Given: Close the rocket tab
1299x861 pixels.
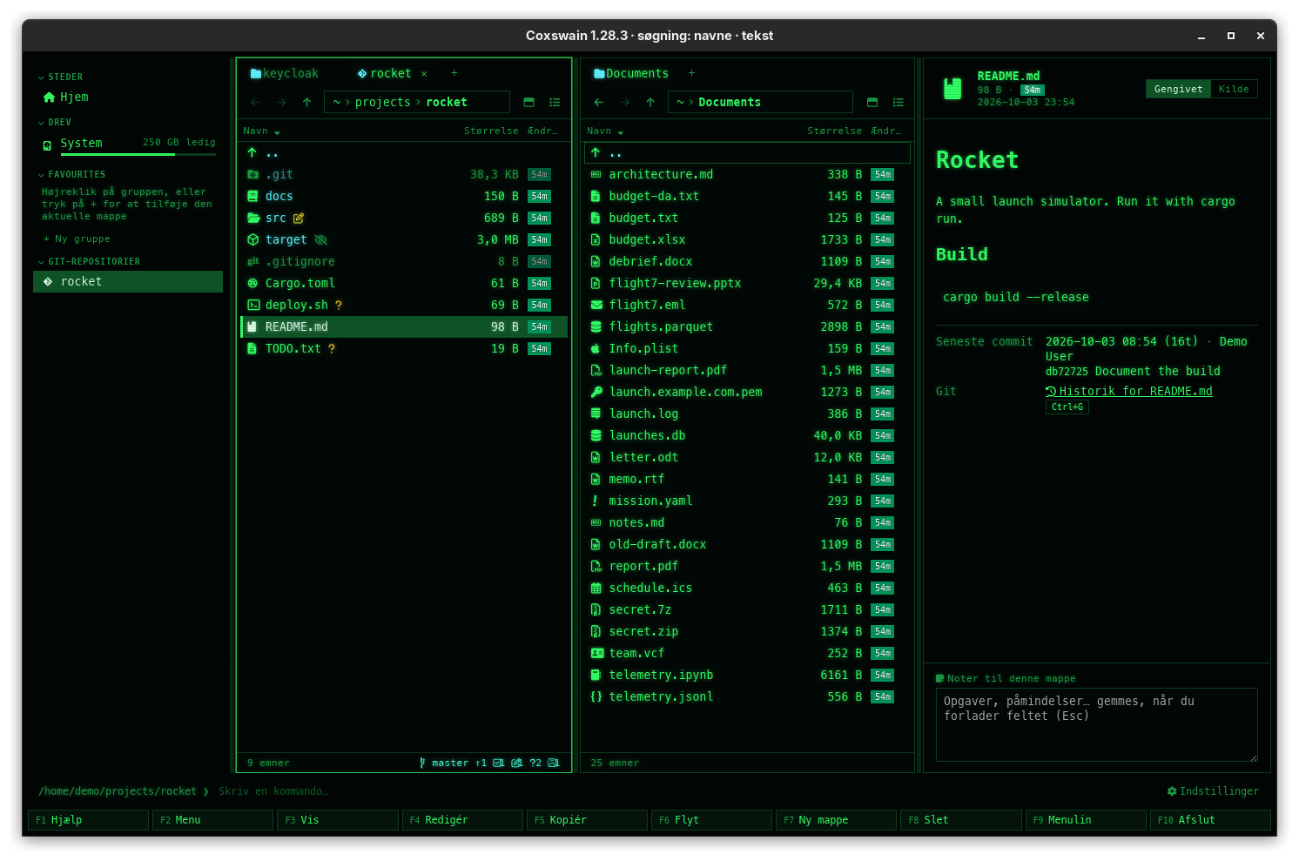Looking at the screenshot, I should pos(424,74).
